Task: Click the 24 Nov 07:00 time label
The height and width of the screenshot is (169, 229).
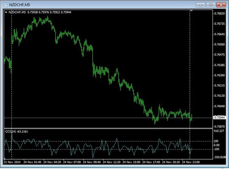Action: (72, 162)
